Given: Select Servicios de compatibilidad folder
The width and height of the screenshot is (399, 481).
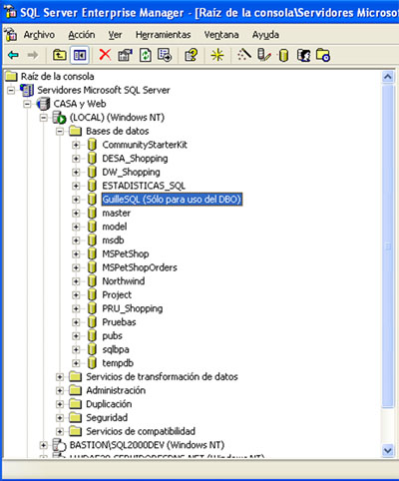Looking at the screenshot, I should (x=141, y=431).
